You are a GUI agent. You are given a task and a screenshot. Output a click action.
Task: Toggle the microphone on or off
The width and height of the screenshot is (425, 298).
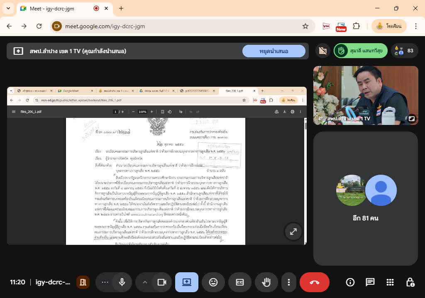click(x=122, y=282)
